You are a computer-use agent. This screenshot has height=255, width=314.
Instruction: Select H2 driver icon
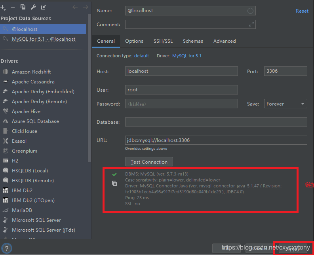pos(6,161)
